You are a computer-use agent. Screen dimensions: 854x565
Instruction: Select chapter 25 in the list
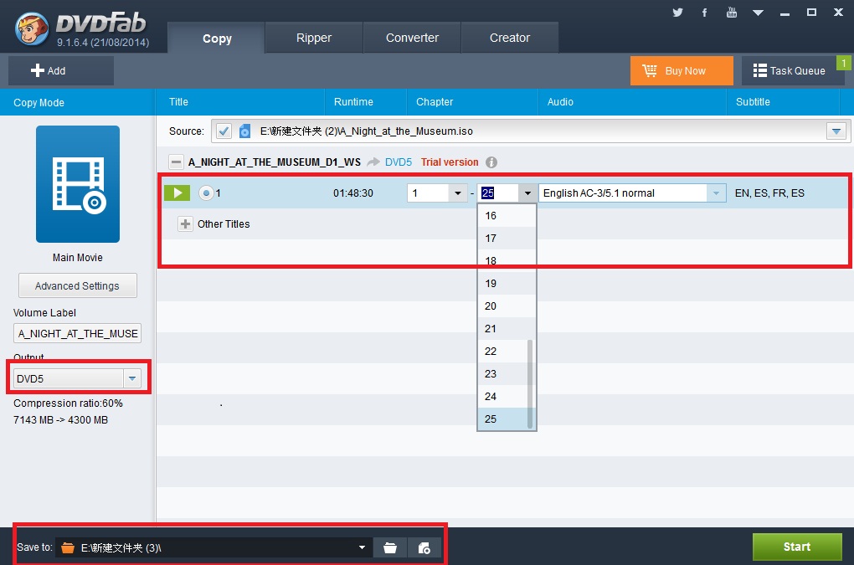click(x=502, y=419)
